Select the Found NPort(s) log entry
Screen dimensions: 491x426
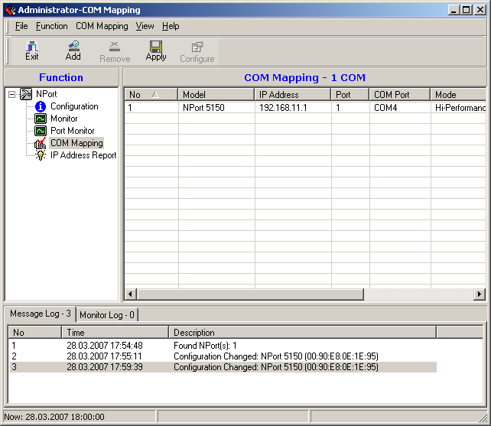206,346
